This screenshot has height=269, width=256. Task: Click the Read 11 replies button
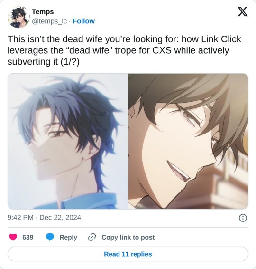point(128,254)
